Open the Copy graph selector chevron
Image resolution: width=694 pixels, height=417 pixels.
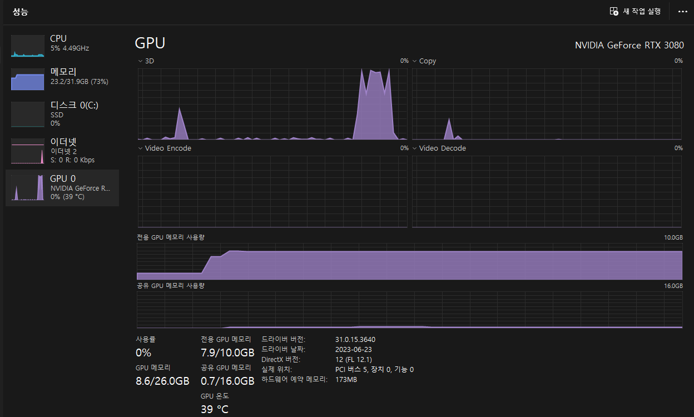pyautogui.click(x=414, y=61)
